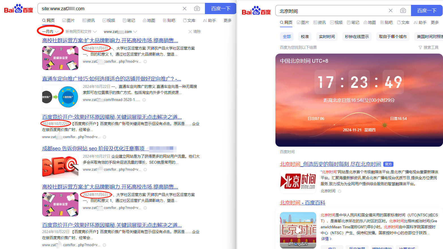Open camera image search in right window
This screenshot has width=443, height=249.
(x=403, y=10)
